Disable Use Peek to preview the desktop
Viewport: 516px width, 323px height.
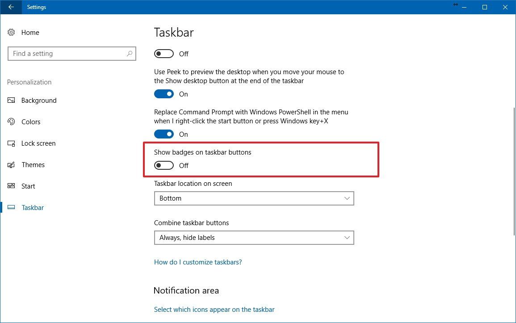tap(164, 94)
